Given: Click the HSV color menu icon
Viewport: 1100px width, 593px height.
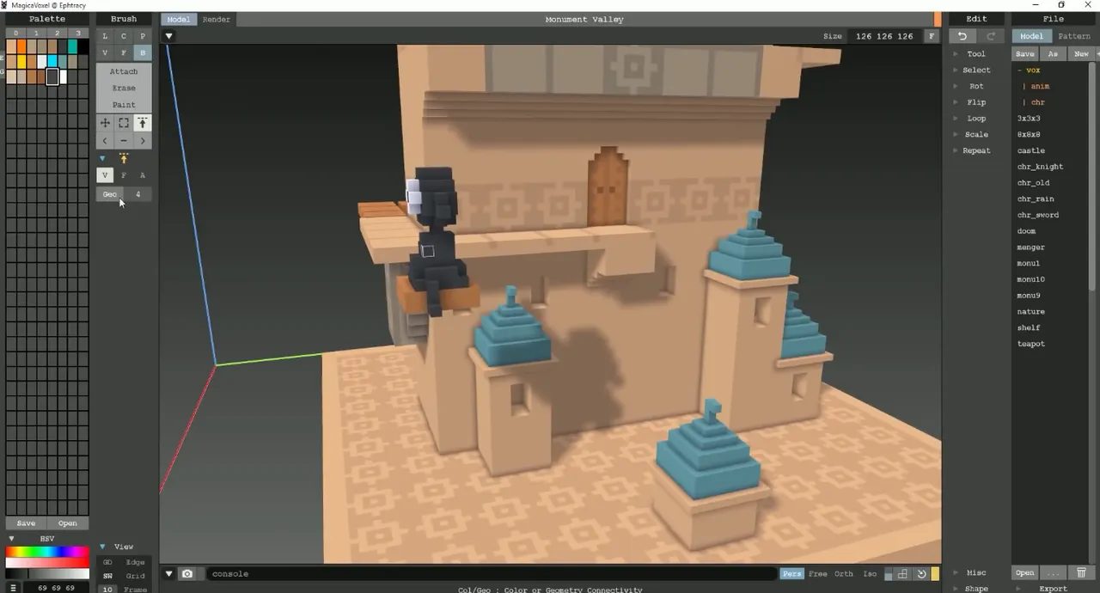Looking at the screenshot, I should (13, 588).
